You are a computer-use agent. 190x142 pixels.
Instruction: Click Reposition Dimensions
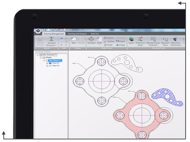point(176,41)
